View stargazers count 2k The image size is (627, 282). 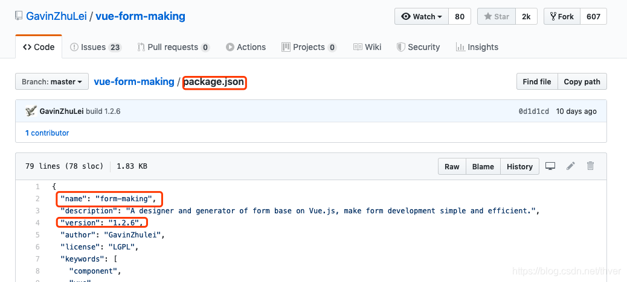[526, 16]
